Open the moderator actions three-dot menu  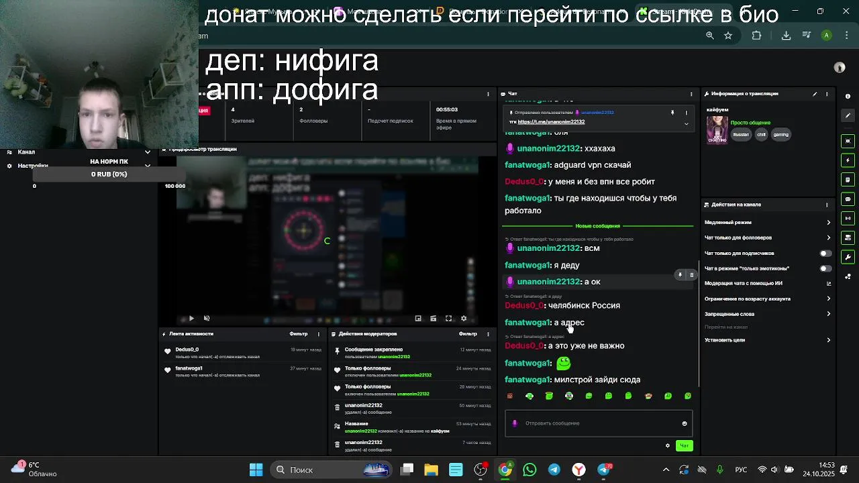point(488,334)
